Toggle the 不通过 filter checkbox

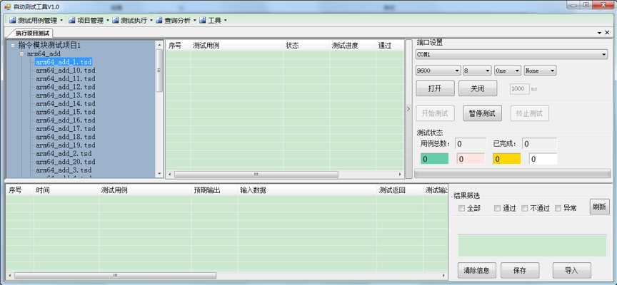[525, 208]
